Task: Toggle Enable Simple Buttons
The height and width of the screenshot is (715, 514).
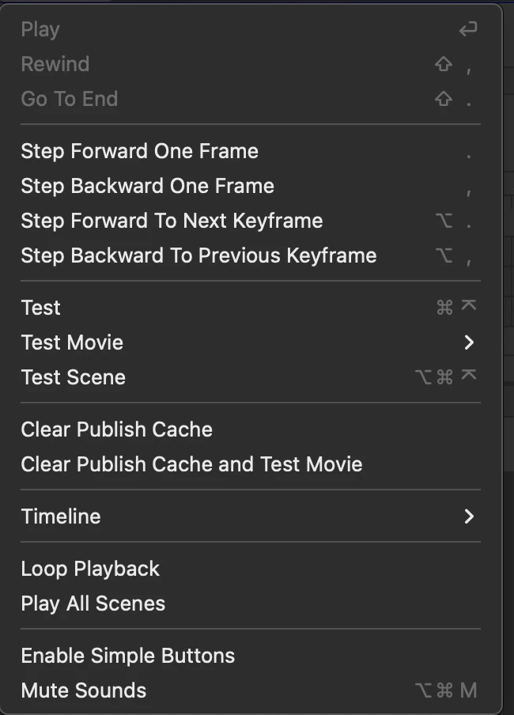Action: 128,656
